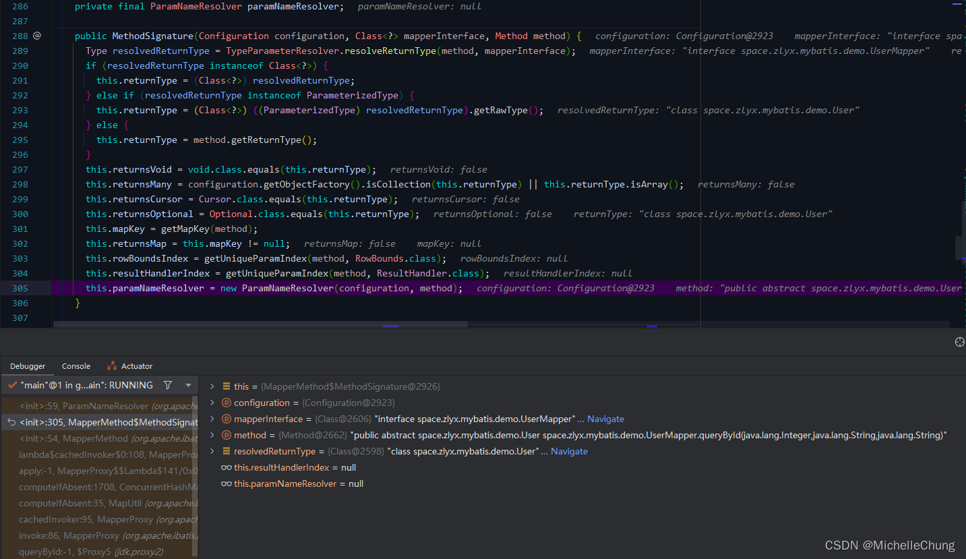Image resolution: width=966 pixels, height=559 pixels.
Task: Click the watch glasses icon for this.resultHandlerIndex
Action: 227,467
